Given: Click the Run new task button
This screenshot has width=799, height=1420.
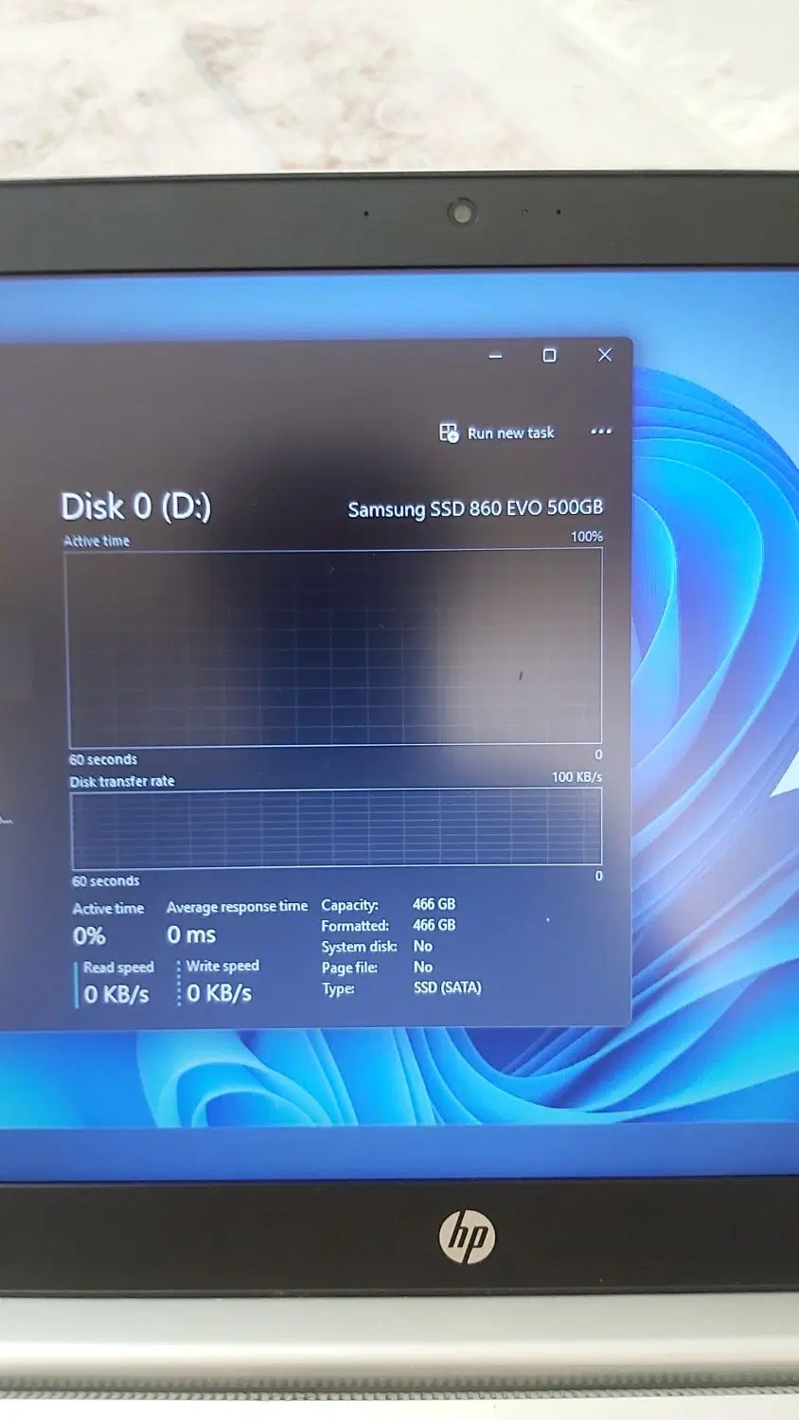Looking at the screenshot, I should tap(497, 433).
